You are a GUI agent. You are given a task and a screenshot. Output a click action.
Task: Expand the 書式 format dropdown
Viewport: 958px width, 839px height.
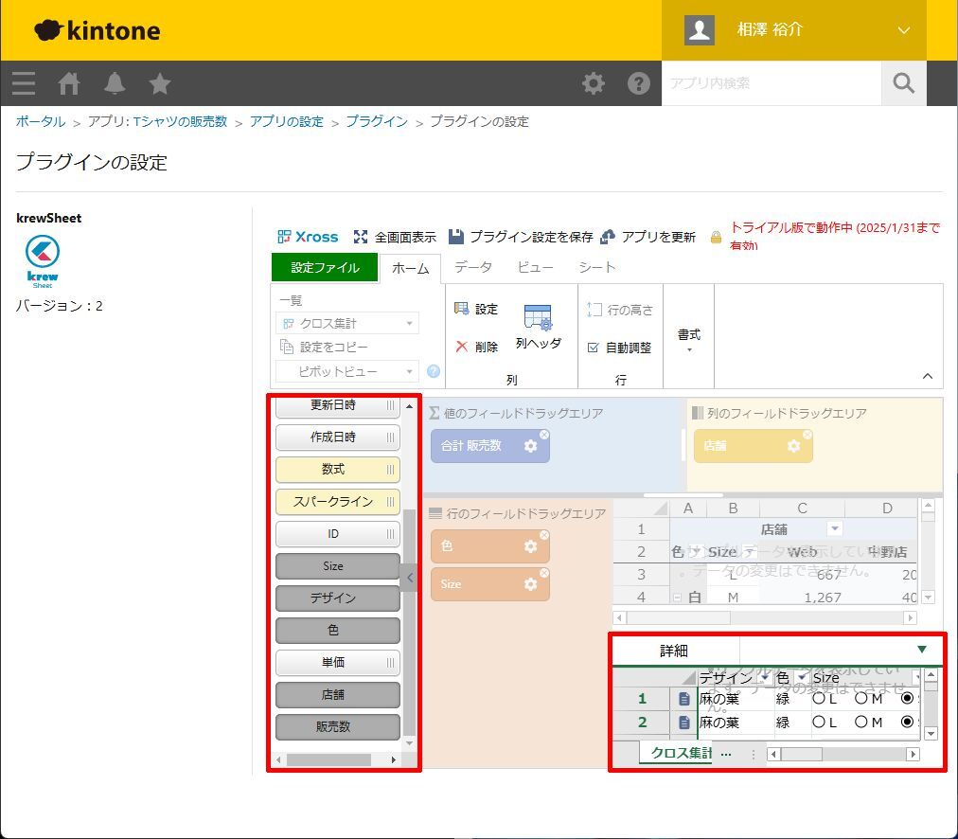688,340
